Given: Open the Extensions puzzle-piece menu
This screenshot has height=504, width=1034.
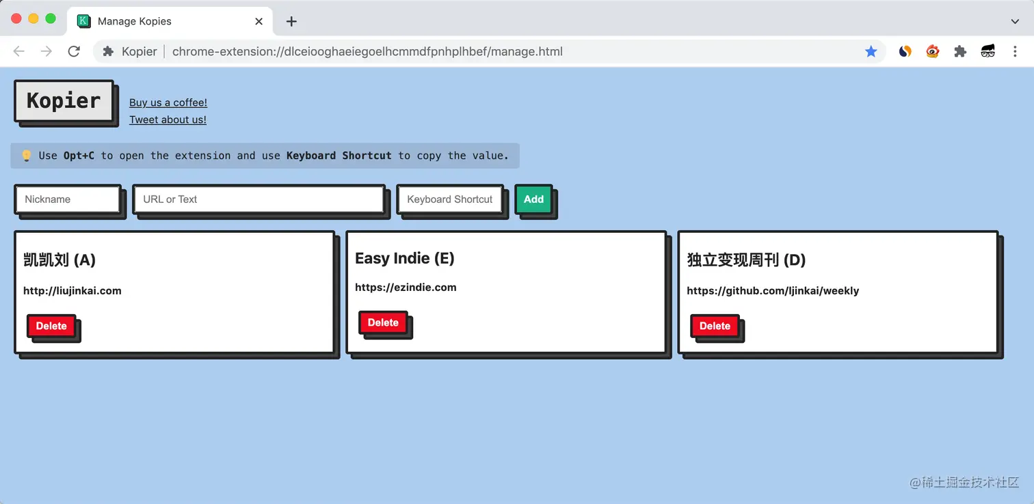Looking at the screenshot, I should pyautogui.click(x=960, y=51).
